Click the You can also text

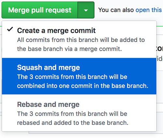[116, 10]
